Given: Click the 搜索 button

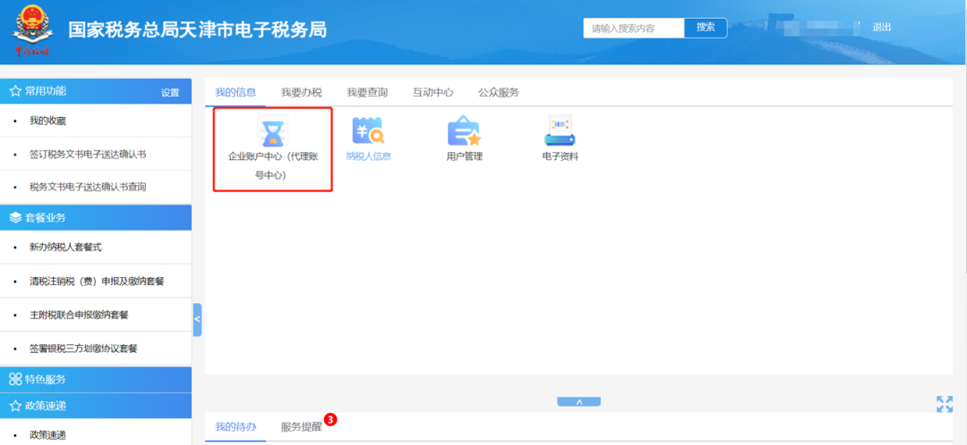Looking at the screenshot, I should (x=706, y=28).
